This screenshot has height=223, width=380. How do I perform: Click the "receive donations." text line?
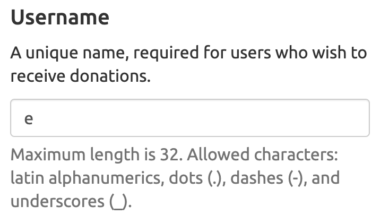click(x=80, y=76)
